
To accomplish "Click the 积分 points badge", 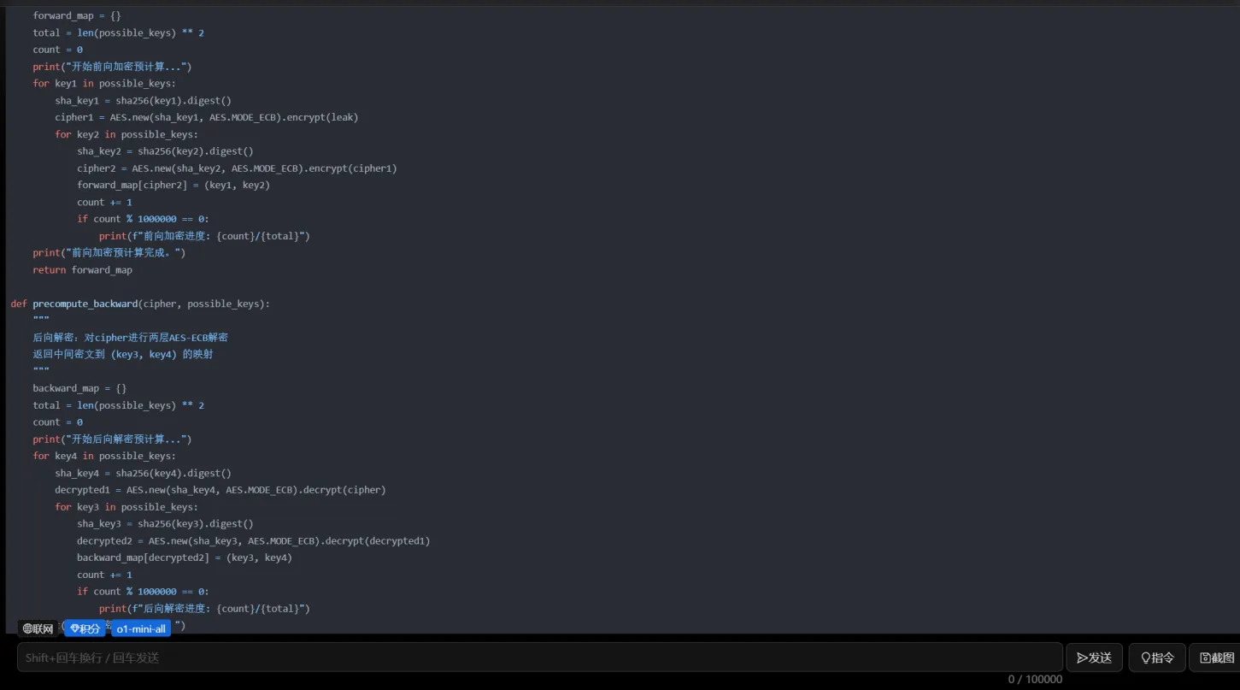I will coord(85,629).
